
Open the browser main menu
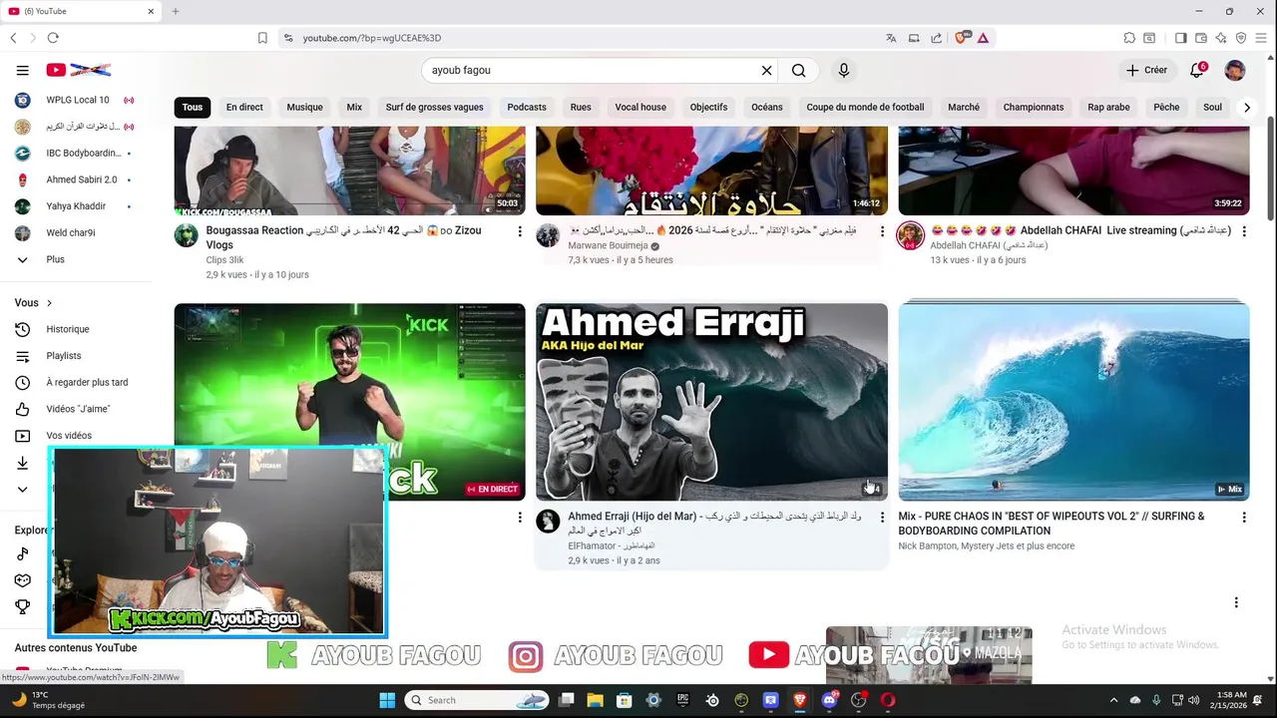(x=1262, y=38)
